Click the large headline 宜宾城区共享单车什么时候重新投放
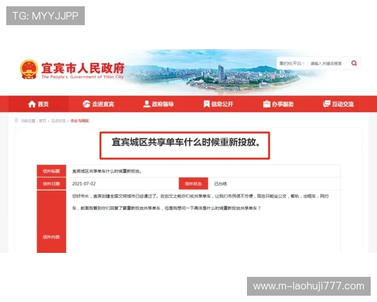Image resolution: width=377 pixels, height=302 pixels. point(185,142)
